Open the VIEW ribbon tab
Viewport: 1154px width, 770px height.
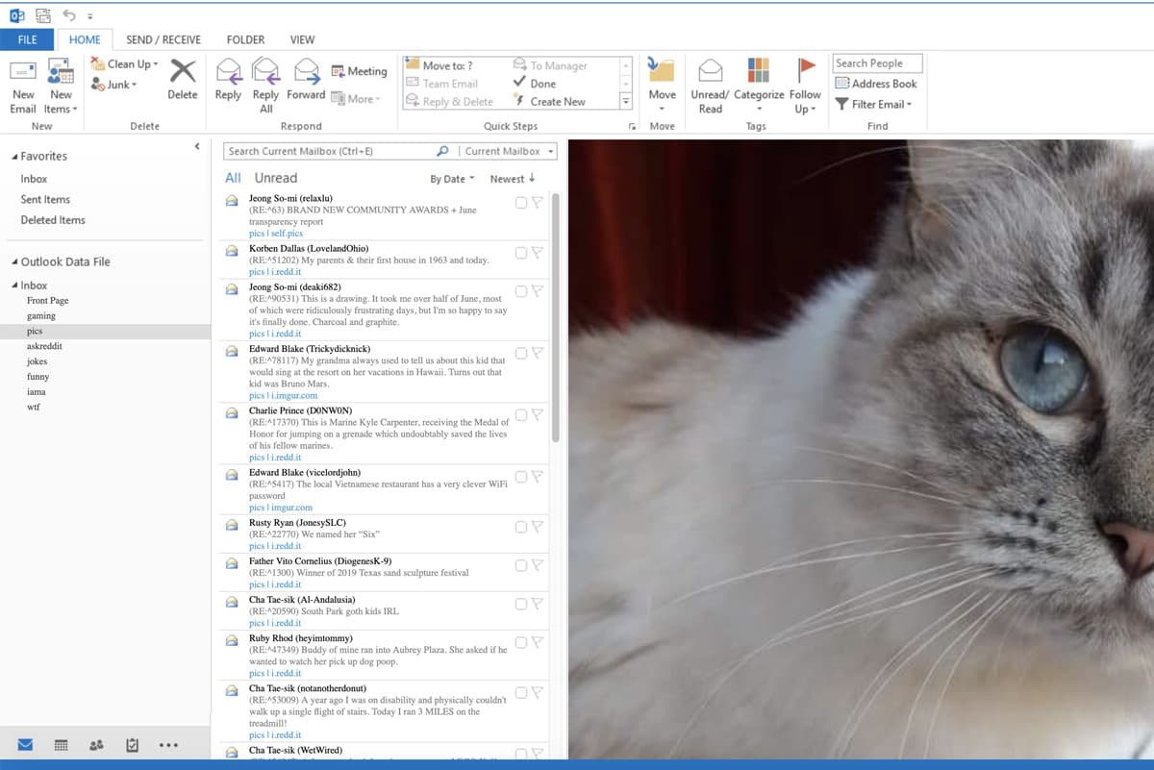302,39
